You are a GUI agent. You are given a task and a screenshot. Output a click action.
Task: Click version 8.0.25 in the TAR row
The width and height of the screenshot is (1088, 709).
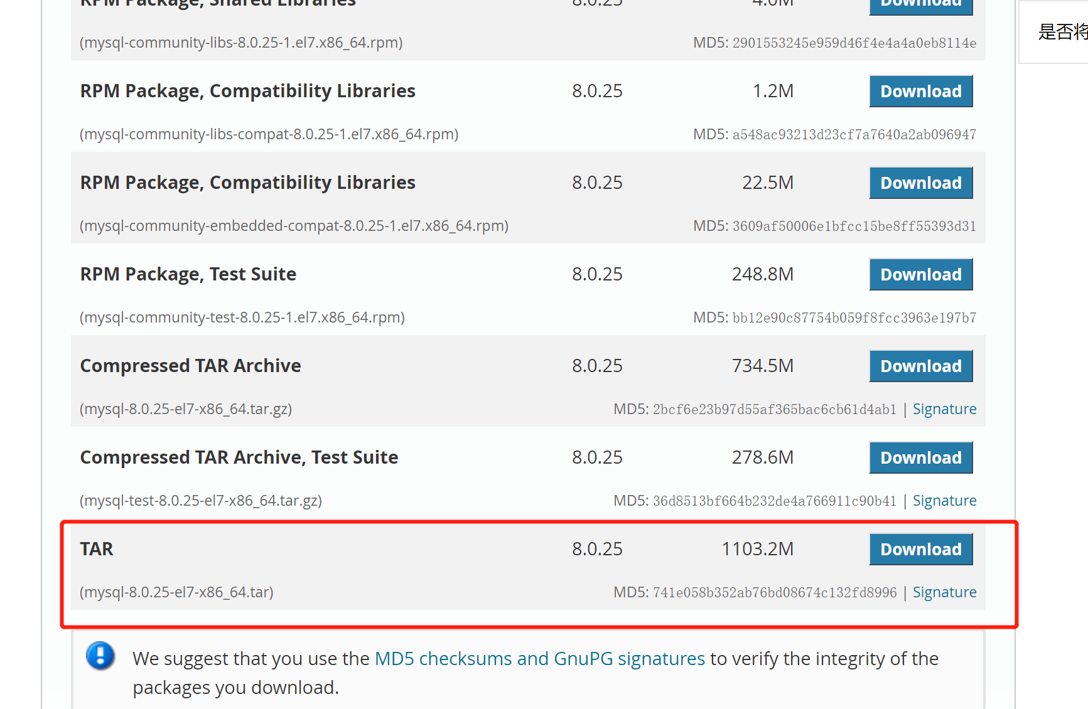597,549
